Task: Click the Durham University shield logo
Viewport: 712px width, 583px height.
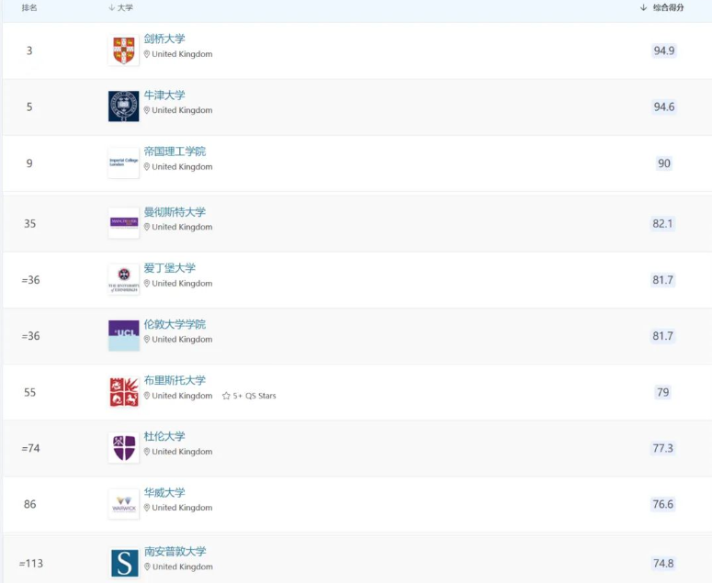Action: [123, 447]
